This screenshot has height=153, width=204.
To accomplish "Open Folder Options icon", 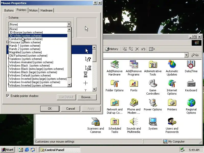I will 114,86.
